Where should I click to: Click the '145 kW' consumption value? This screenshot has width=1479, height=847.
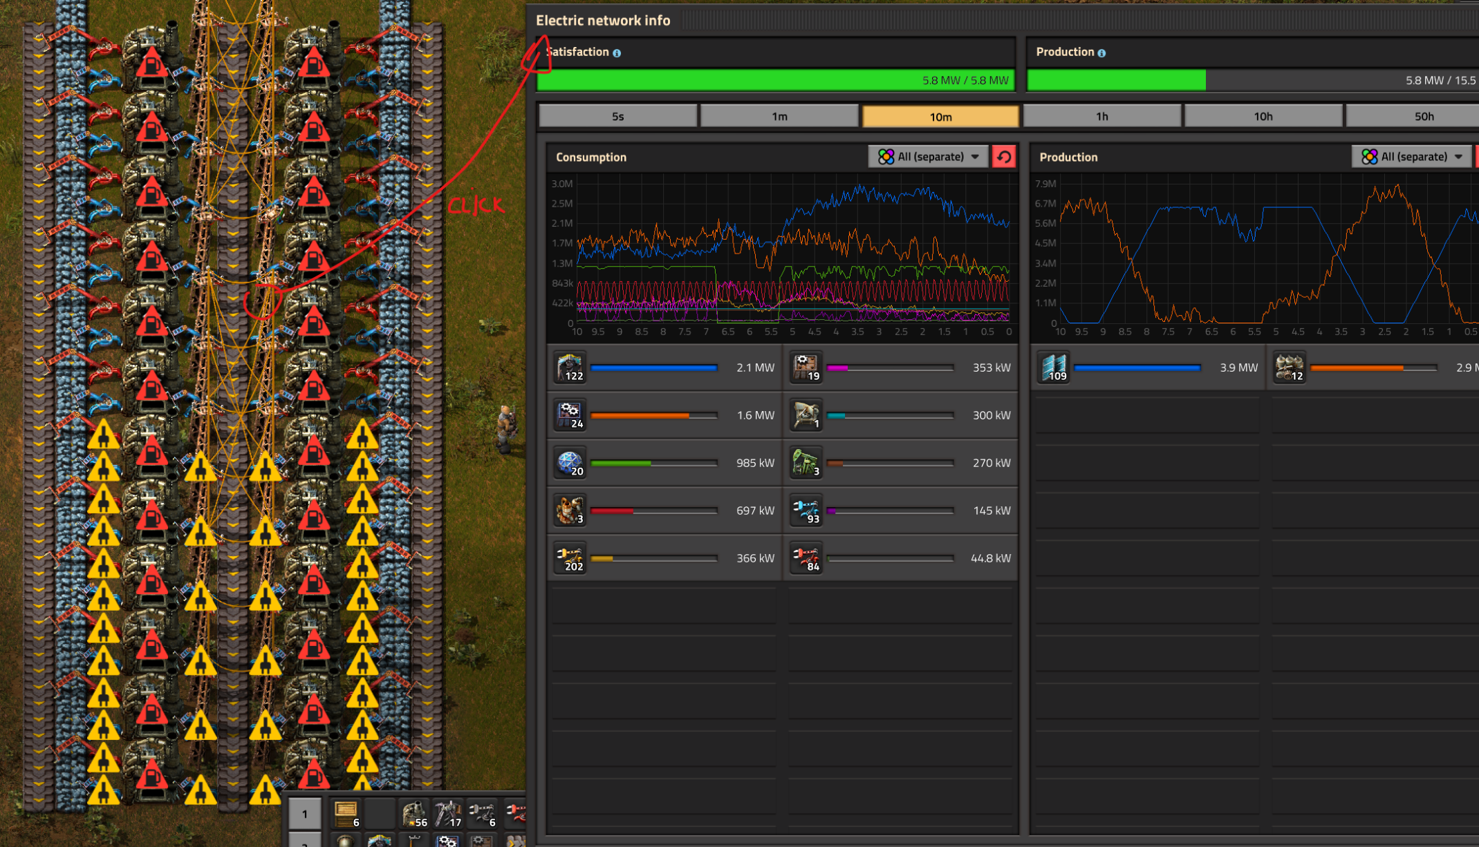(x=992, y=511)
